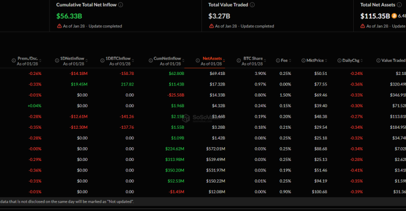Open info icon for DailyChg column
The image size is (406, 211).
(339, 61)
